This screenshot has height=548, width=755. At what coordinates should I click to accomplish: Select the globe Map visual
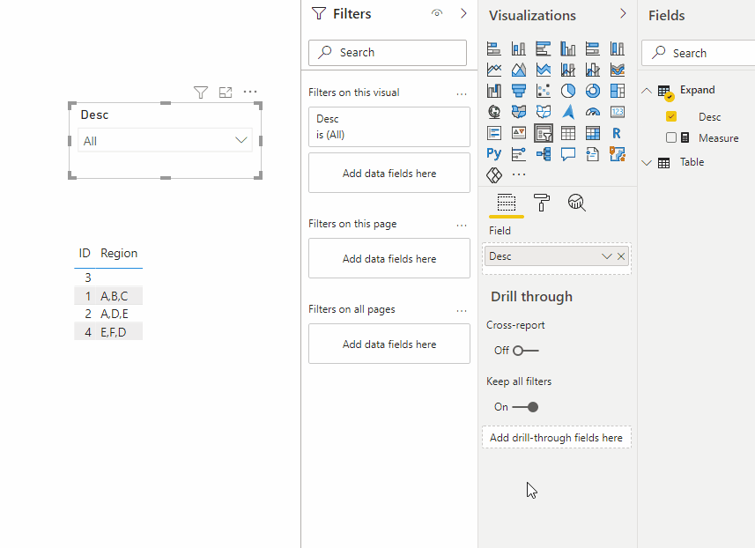point(494,112)
